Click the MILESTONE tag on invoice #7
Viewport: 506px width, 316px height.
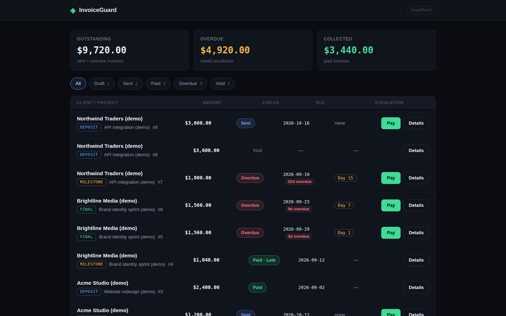click(91, 182)
